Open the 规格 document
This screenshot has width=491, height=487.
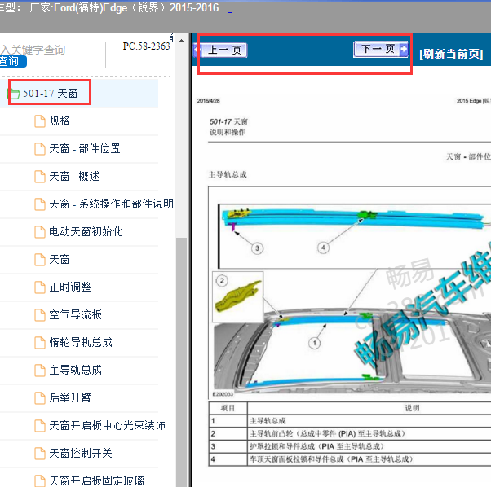point(60,121)
